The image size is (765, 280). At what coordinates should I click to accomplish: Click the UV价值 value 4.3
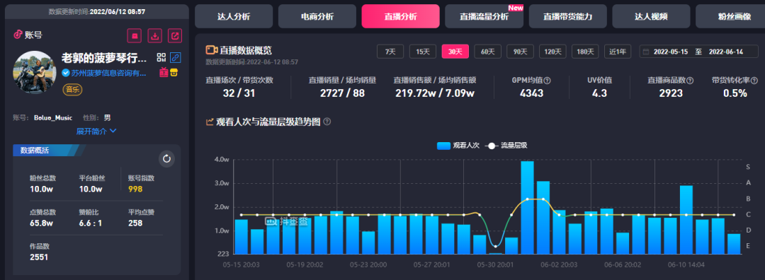[x=599, y=93]
